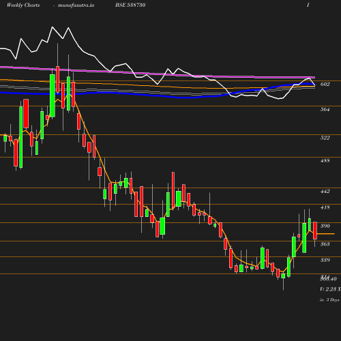Click the lowest-wick green candle near 314 level

pos(283,276)
